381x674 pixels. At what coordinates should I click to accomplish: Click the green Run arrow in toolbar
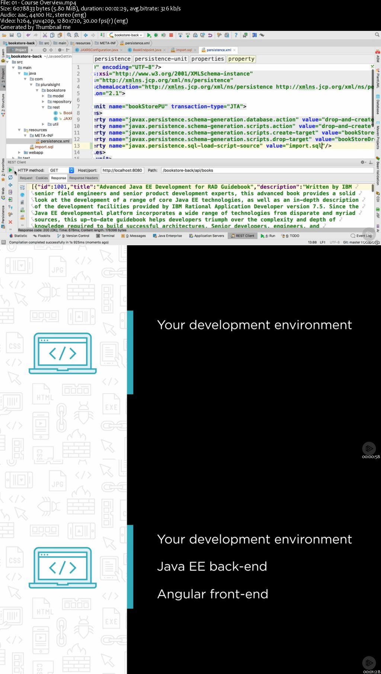[x=149, y=35]
